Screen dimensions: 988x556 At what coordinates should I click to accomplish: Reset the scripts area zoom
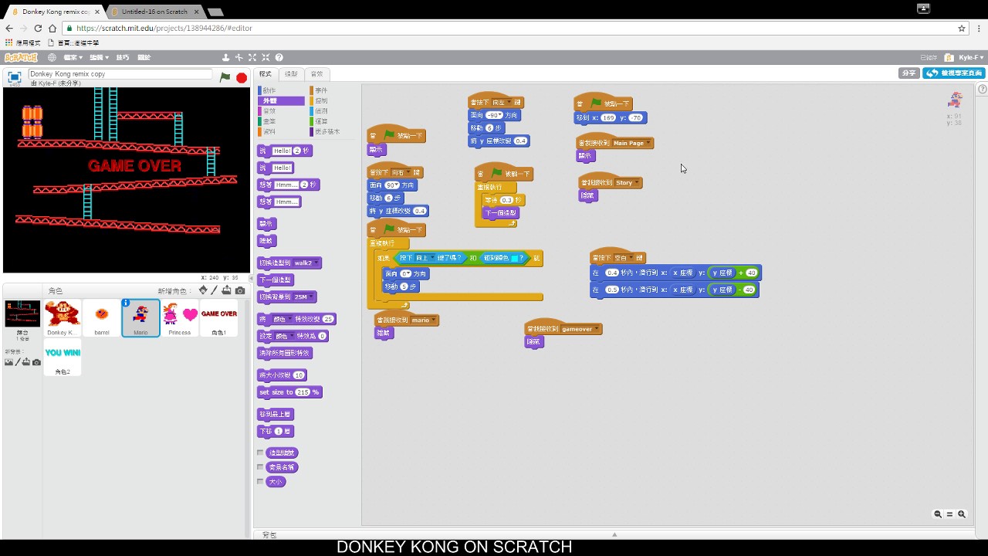[x=949, y=514]
